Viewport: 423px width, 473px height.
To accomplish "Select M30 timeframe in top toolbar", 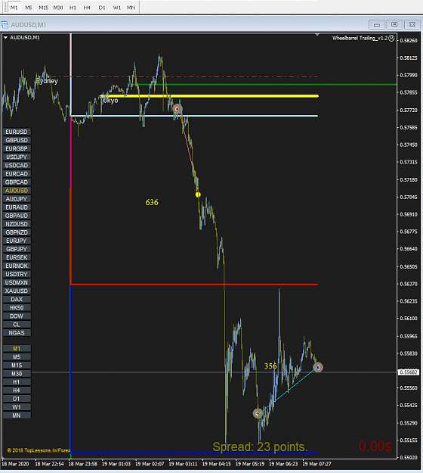I will pos(58,8).
